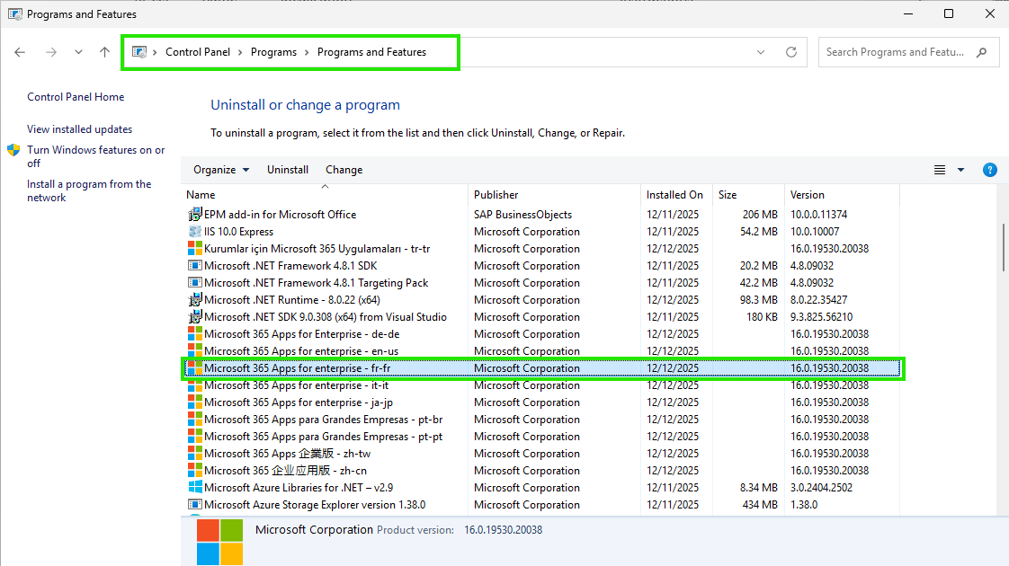Click the vertical scrollbar of the program list
Image resolution: width=1009 pixels, height=566 pixels.
(x=1003, y=248)
